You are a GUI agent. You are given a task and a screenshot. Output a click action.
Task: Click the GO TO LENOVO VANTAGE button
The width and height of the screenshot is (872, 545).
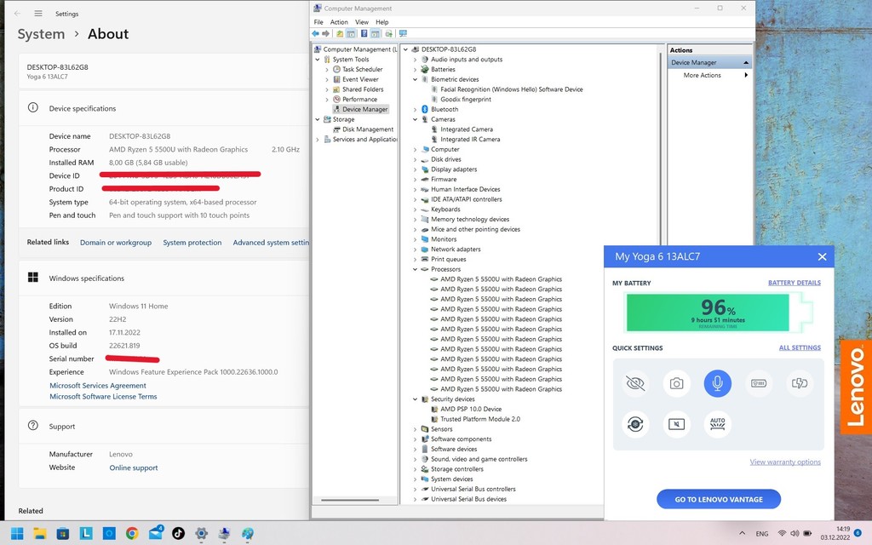click(x=719, y=499)
